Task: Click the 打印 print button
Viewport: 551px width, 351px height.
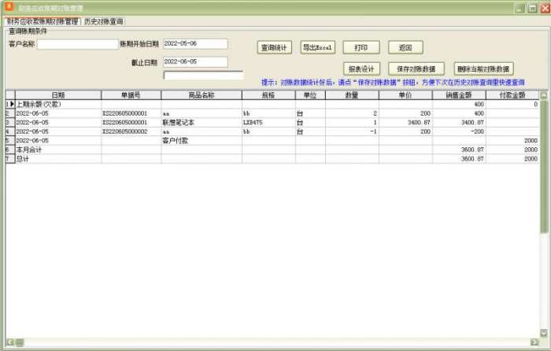Action: click(x=361, y=47)
